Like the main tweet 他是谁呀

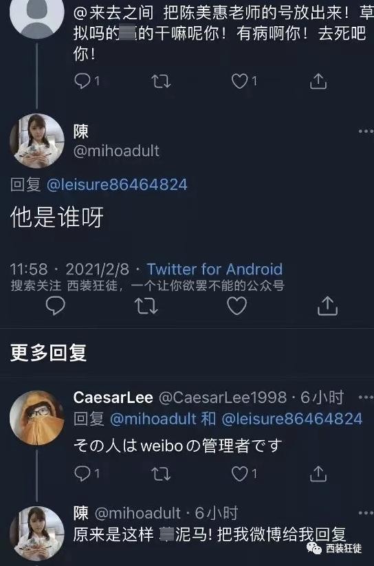click(236, 306)
